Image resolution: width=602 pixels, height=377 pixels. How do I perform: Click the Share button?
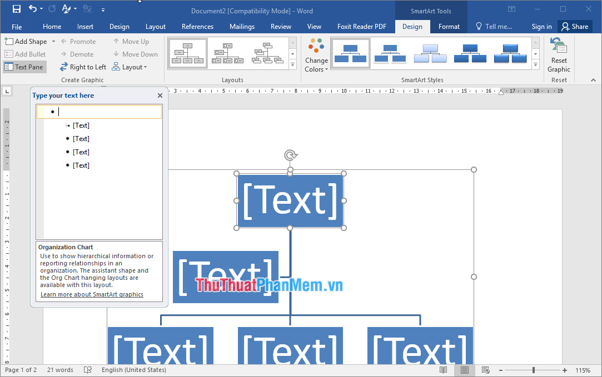(575, 26)
